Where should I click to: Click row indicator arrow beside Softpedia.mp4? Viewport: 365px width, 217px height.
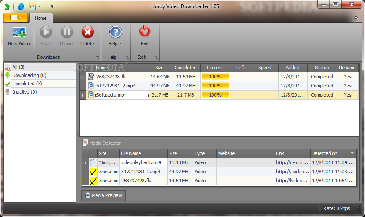[x=83, y=95]
